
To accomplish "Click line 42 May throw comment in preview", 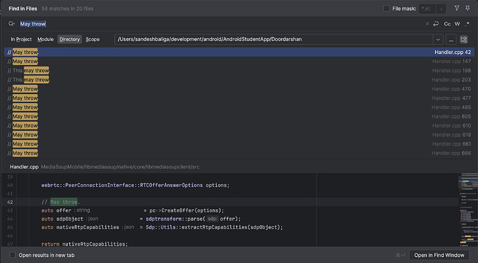I will pos(60,202).
